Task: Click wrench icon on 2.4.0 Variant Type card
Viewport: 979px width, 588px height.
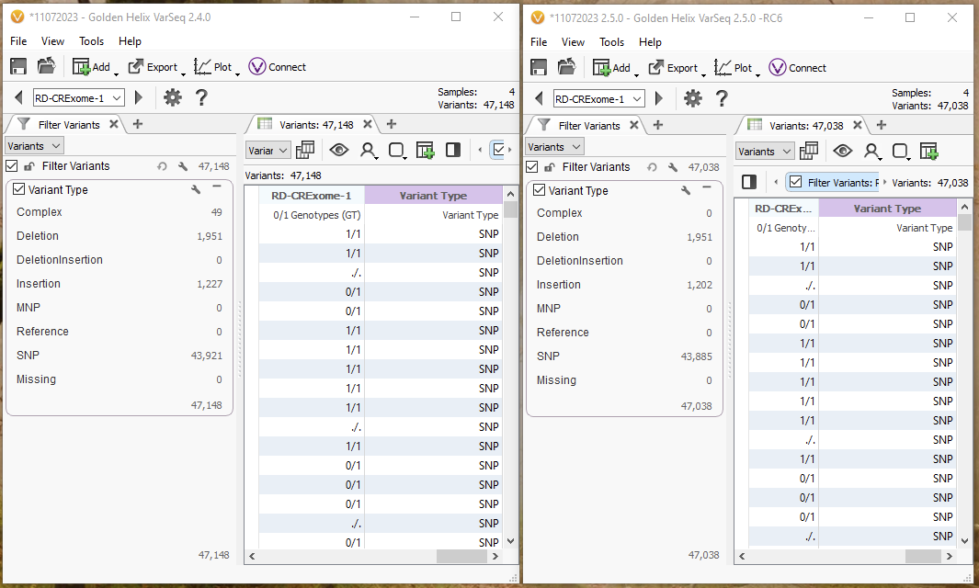Action: pyautogui.click(x=196, y=189)
